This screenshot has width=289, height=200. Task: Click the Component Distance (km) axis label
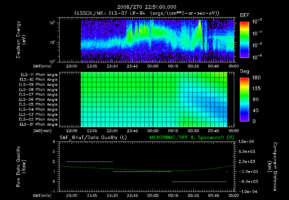tap(272, 167)
